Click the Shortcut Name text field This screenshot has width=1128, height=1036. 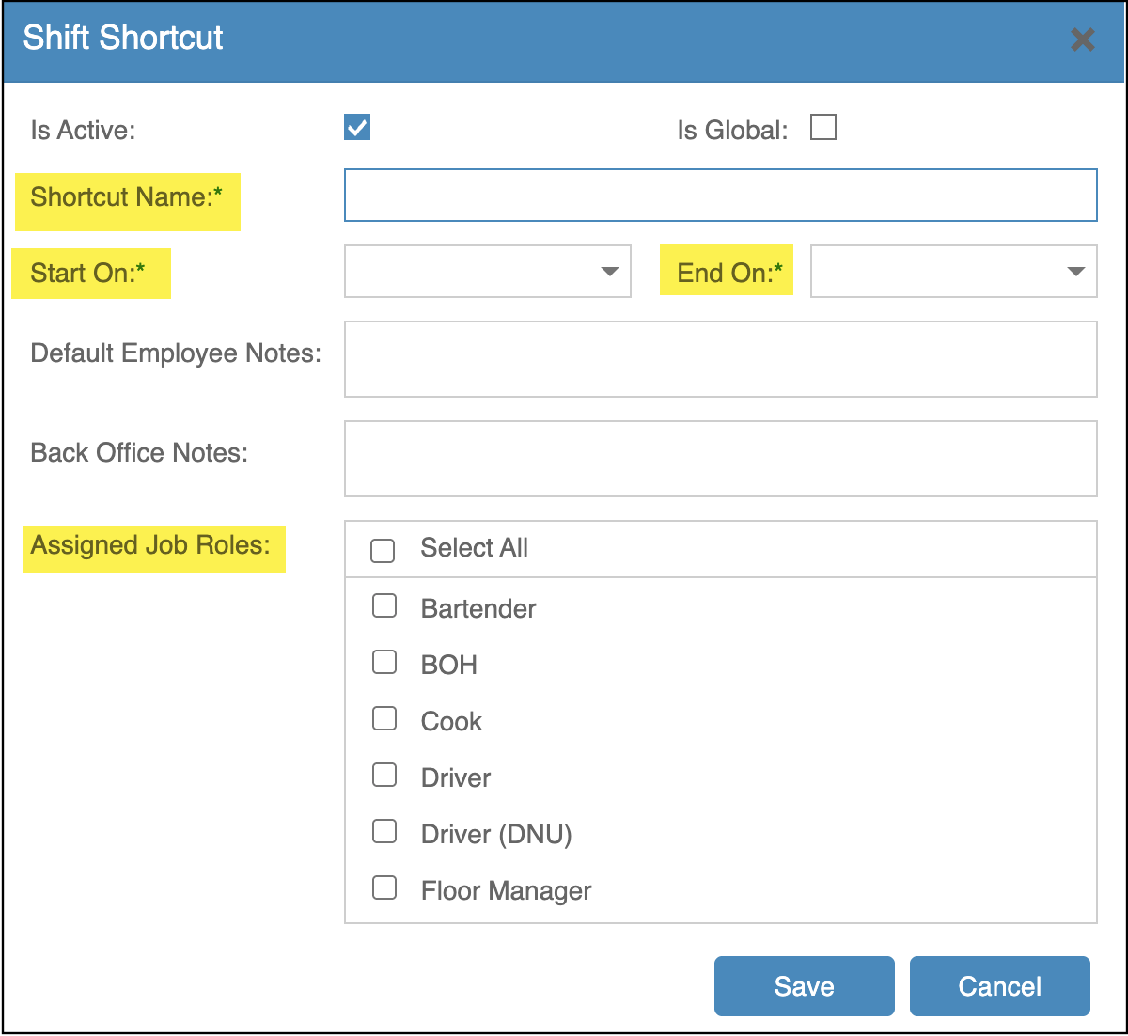(720, 196)
